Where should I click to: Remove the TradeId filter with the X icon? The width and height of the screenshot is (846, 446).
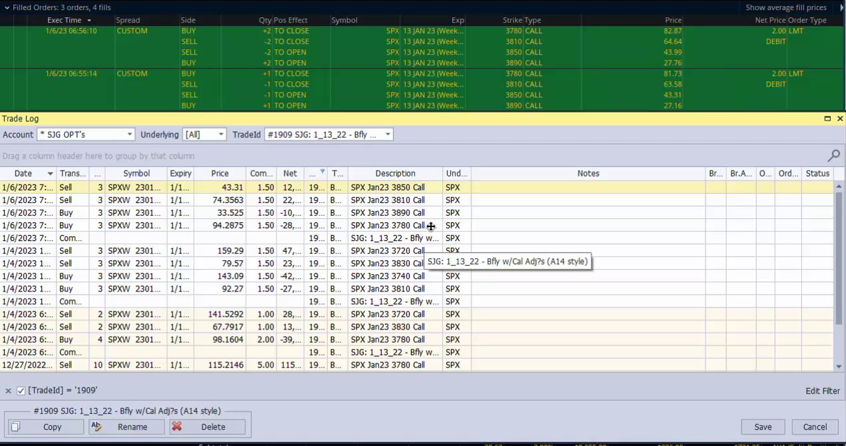[x=8, y=391]
